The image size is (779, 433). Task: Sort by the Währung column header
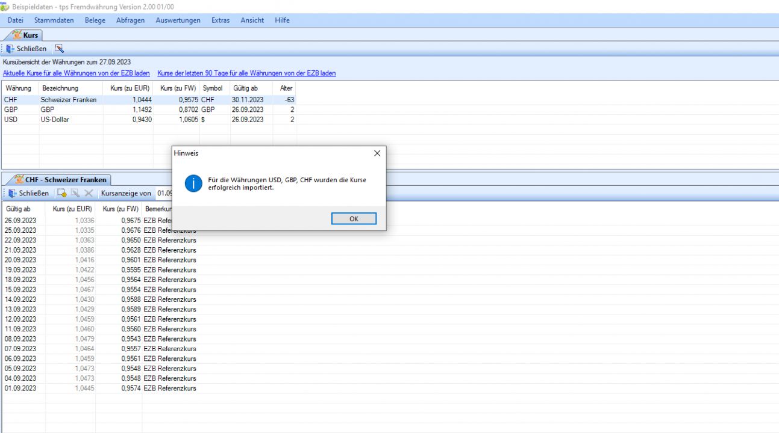coord(18,88)
